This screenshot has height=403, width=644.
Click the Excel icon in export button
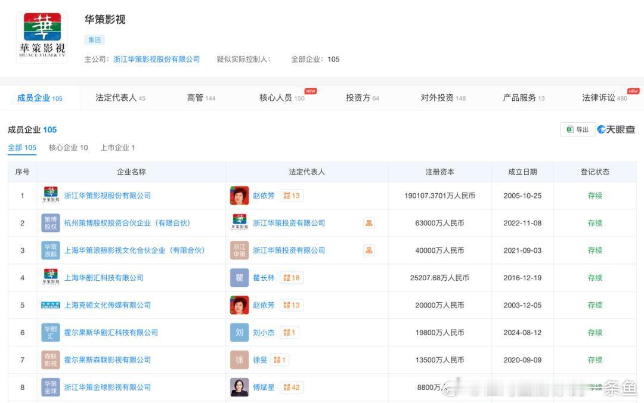coord(570,129)
